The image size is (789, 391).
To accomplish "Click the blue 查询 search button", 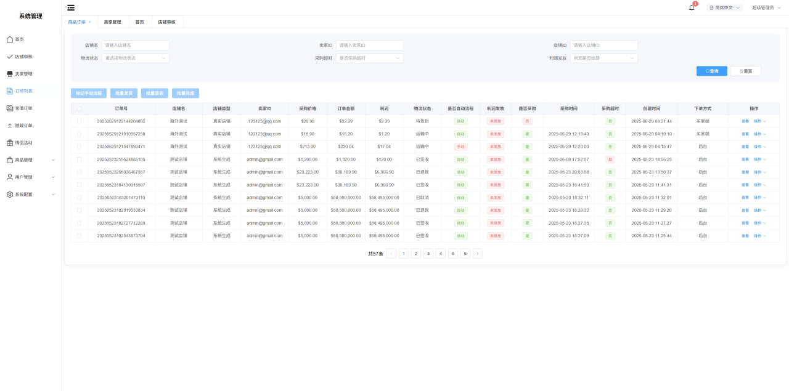I will pos(711,71).
